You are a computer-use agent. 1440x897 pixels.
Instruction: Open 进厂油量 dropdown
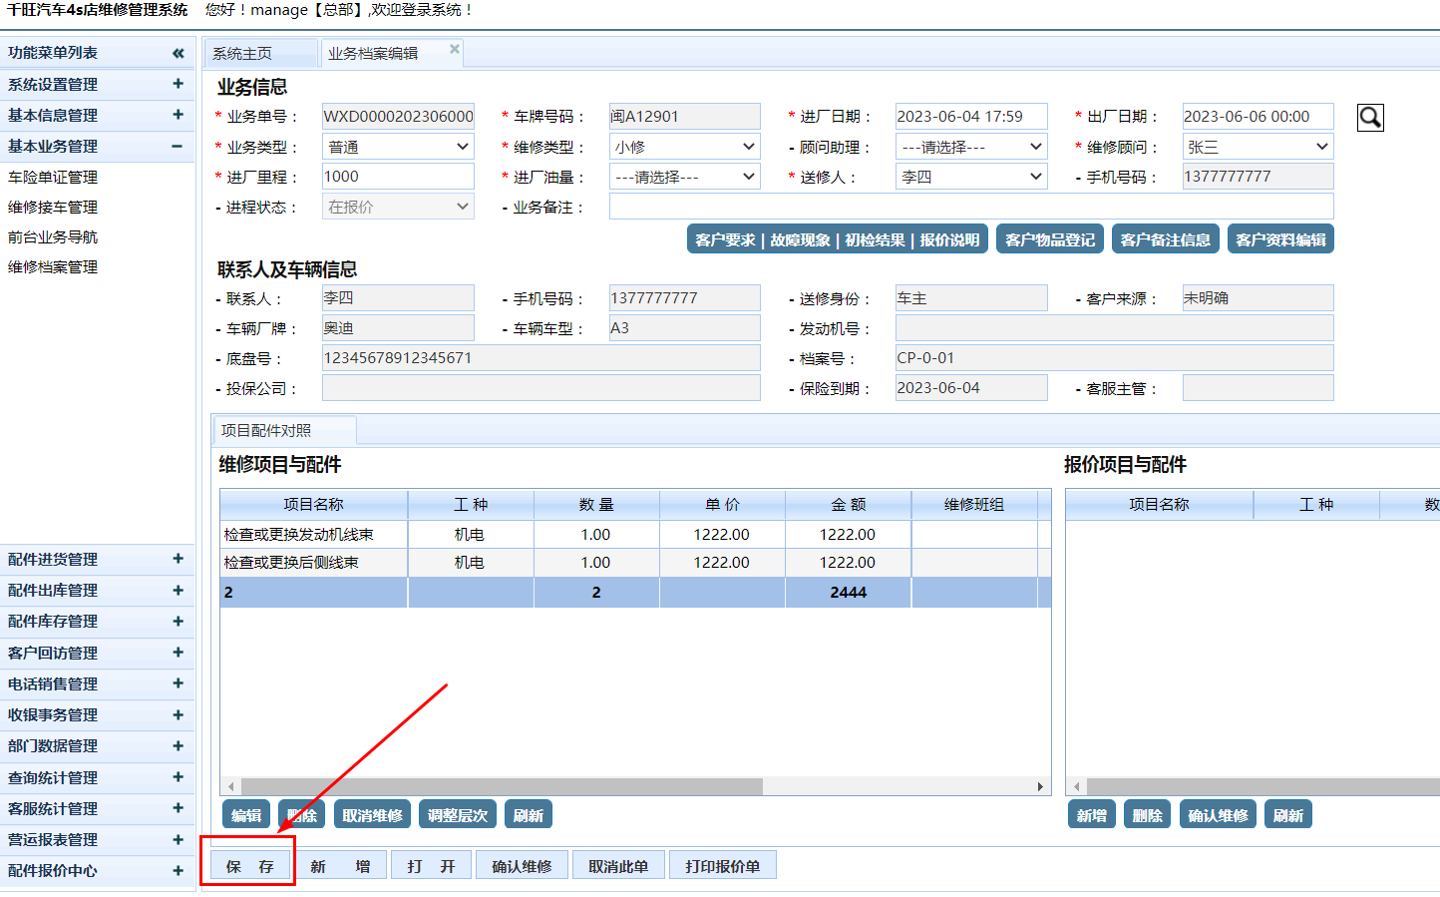(x=685, y=177)
